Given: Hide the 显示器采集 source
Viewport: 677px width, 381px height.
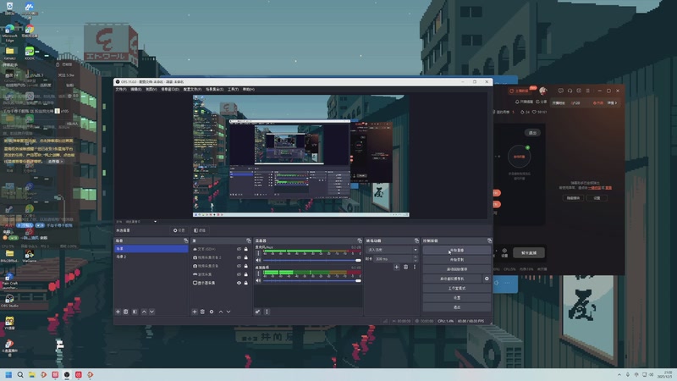Looking at the screenshot, I should click(239, 283).
